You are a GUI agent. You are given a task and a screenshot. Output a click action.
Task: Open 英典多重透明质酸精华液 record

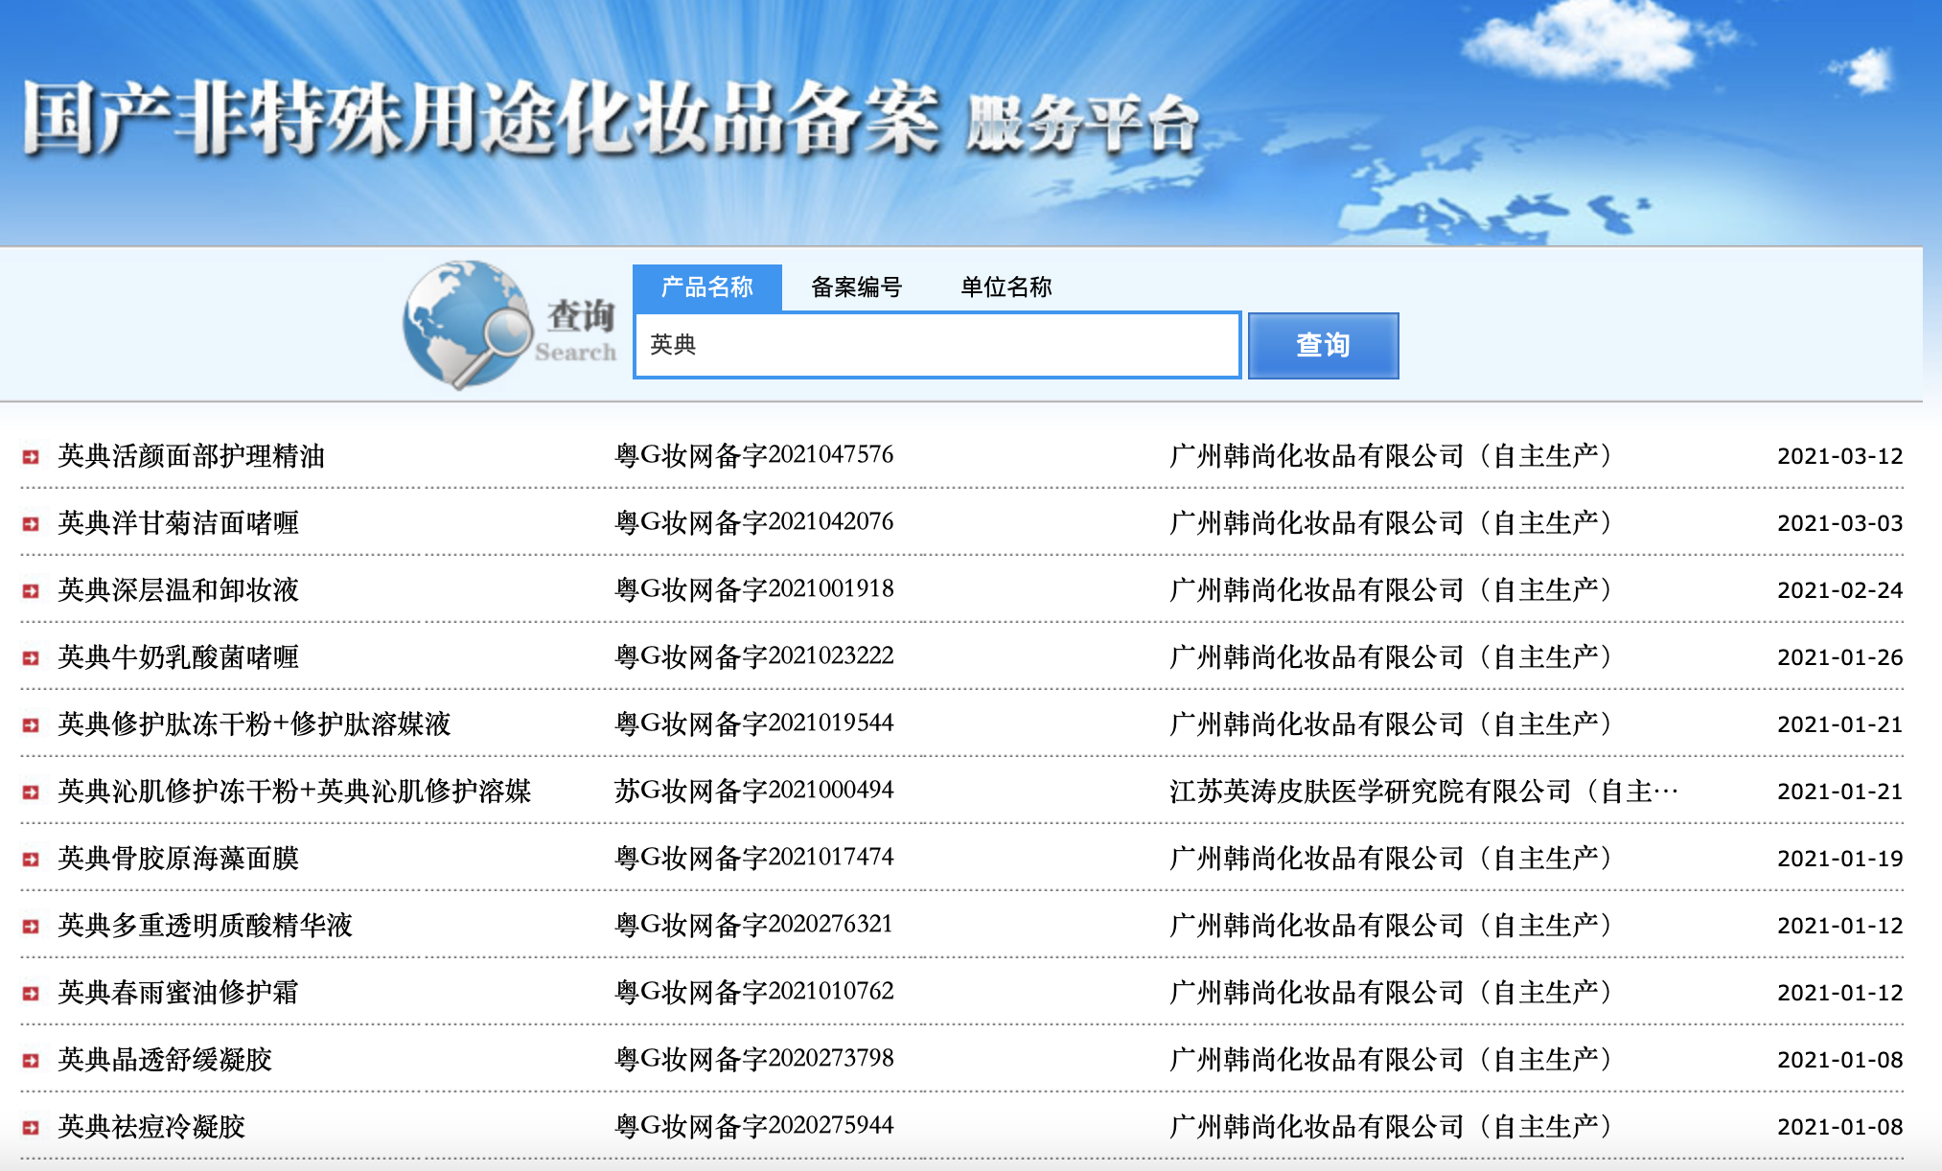[x=205, y=926]
